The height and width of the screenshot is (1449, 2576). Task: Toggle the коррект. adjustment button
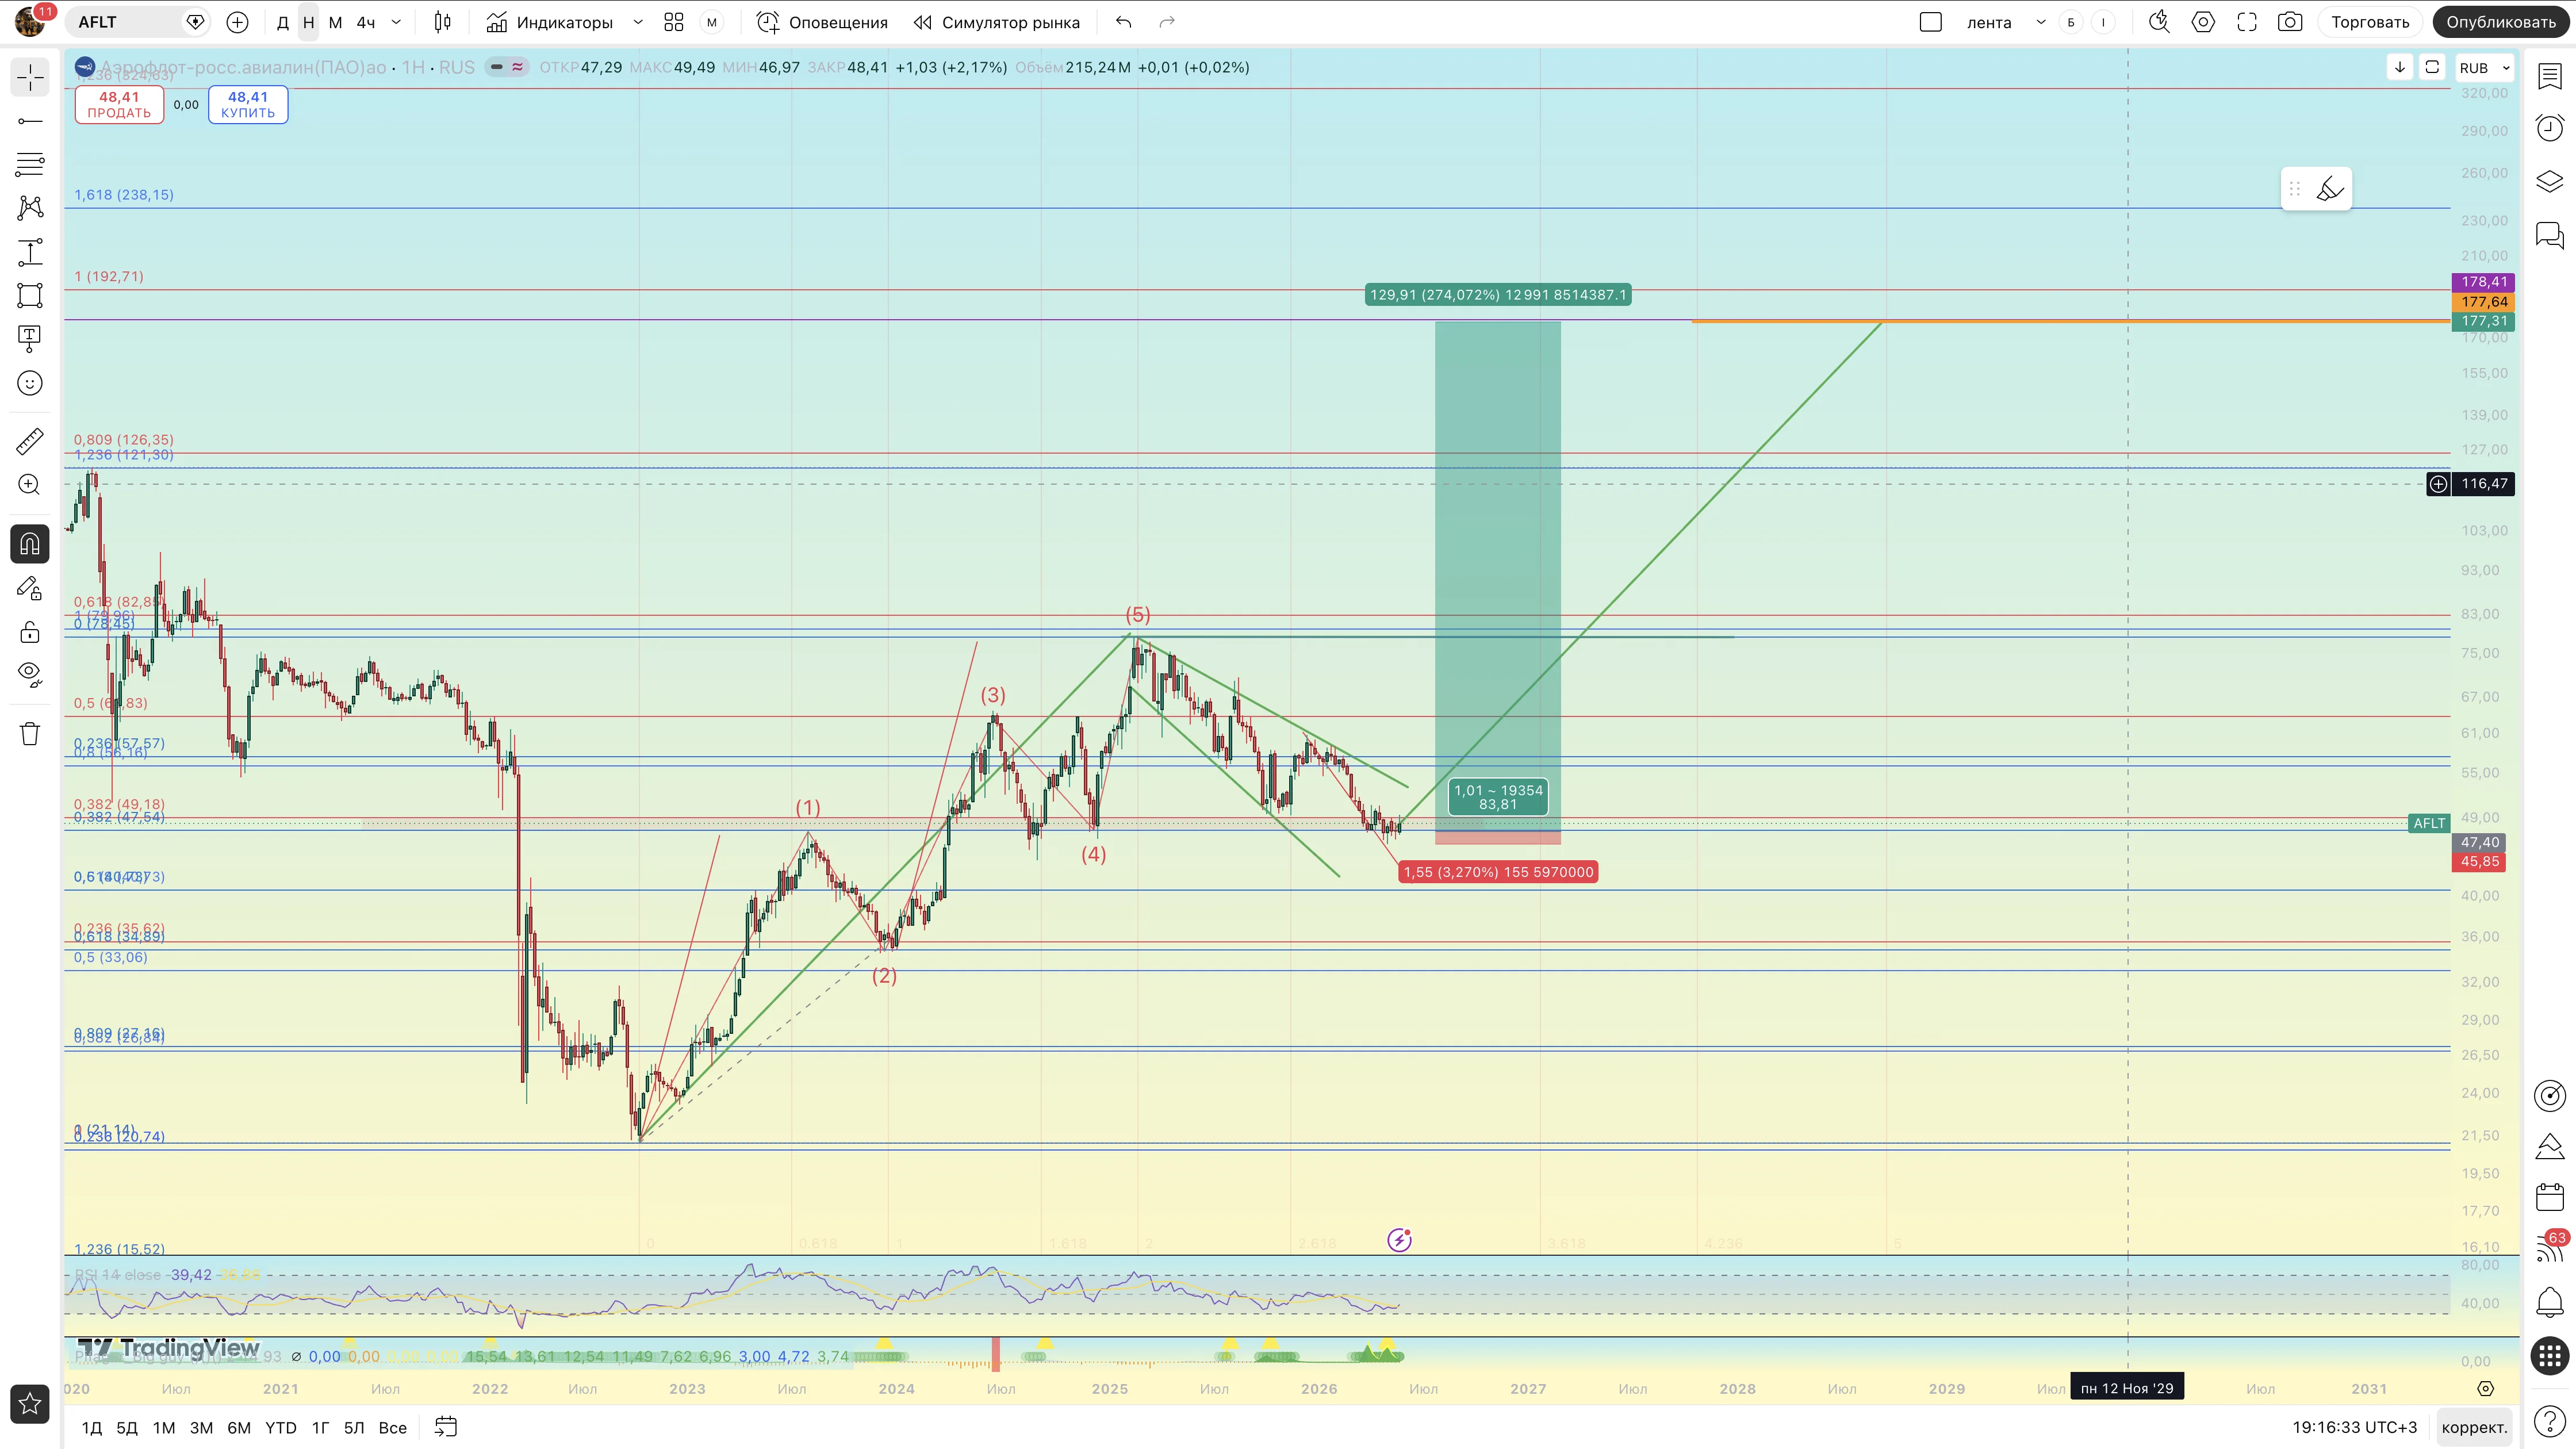point(2474,1427)
